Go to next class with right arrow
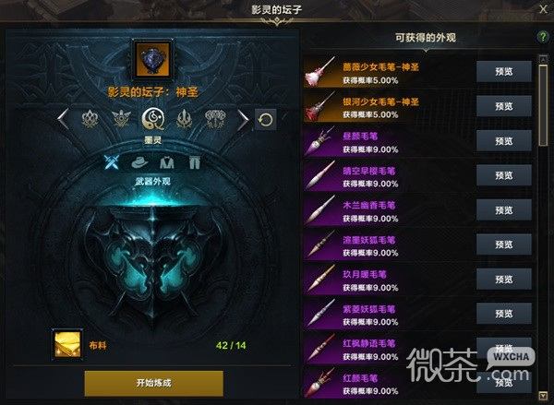This screenshot has width=554, height=405. pyautogui.click(x=243, y=120)
